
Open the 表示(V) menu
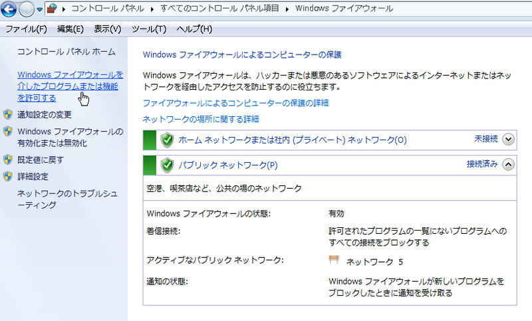coord(108,29)
